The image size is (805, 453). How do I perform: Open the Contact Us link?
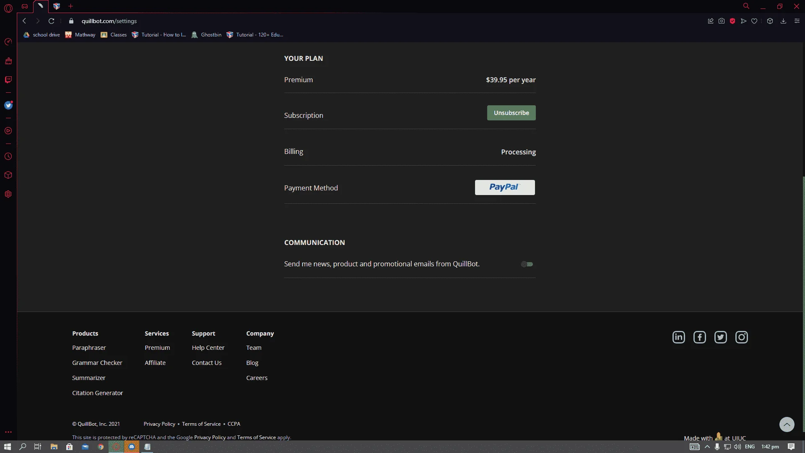207,363
